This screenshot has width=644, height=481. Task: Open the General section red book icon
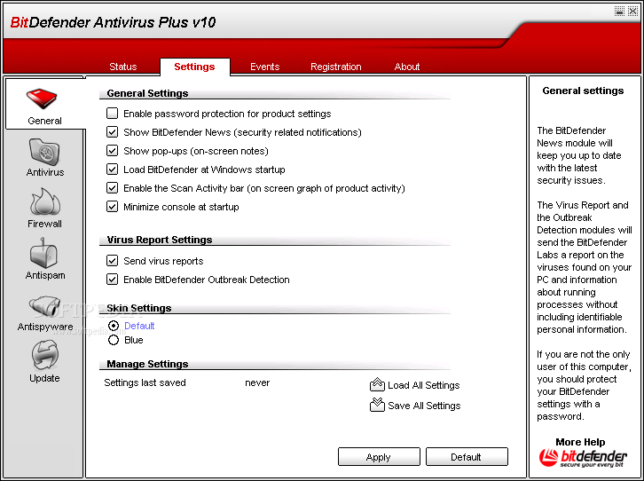(42, 99)
